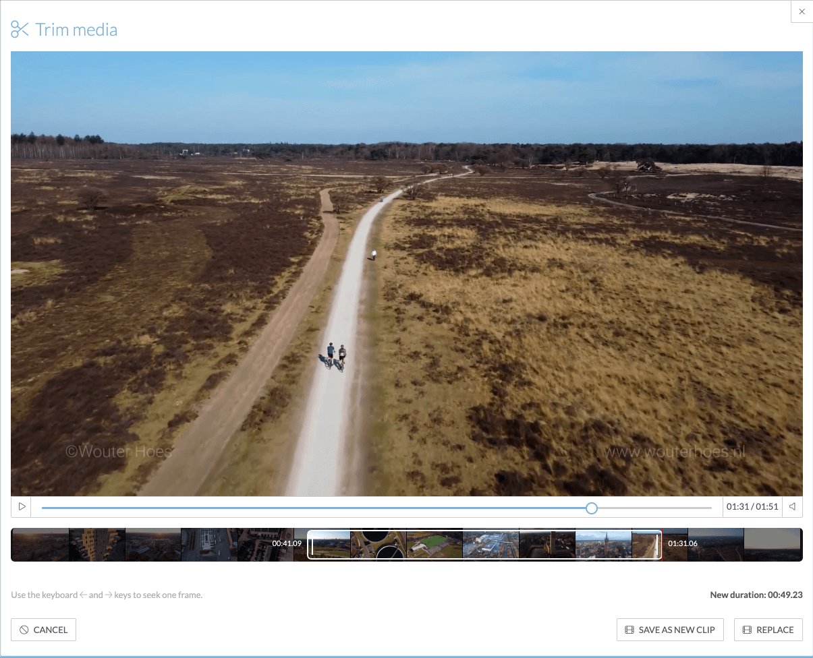Click the last filmstrip thumbnail on the right
Image resolution: width=813 pixels, height=658 pixels.
click(773, 545)
